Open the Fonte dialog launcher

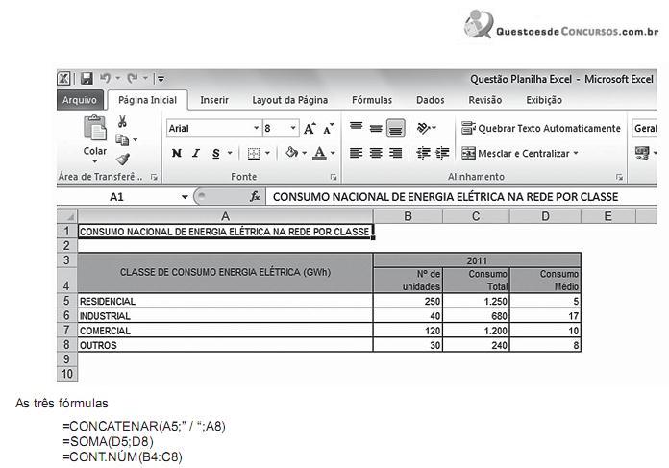coord(334,177)
